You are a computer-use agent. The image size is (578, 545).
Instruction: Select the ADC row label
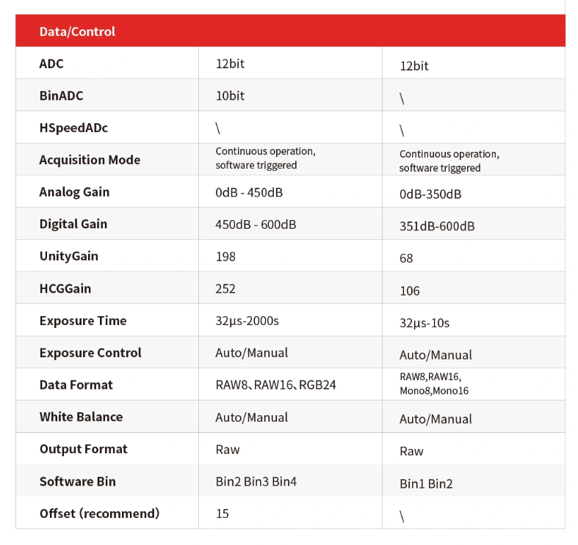tap(51, 64)
